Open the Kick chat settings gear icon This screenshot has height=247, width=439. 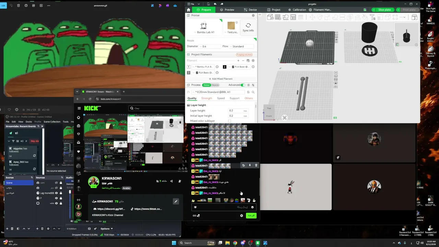click(x=241, y=215)
